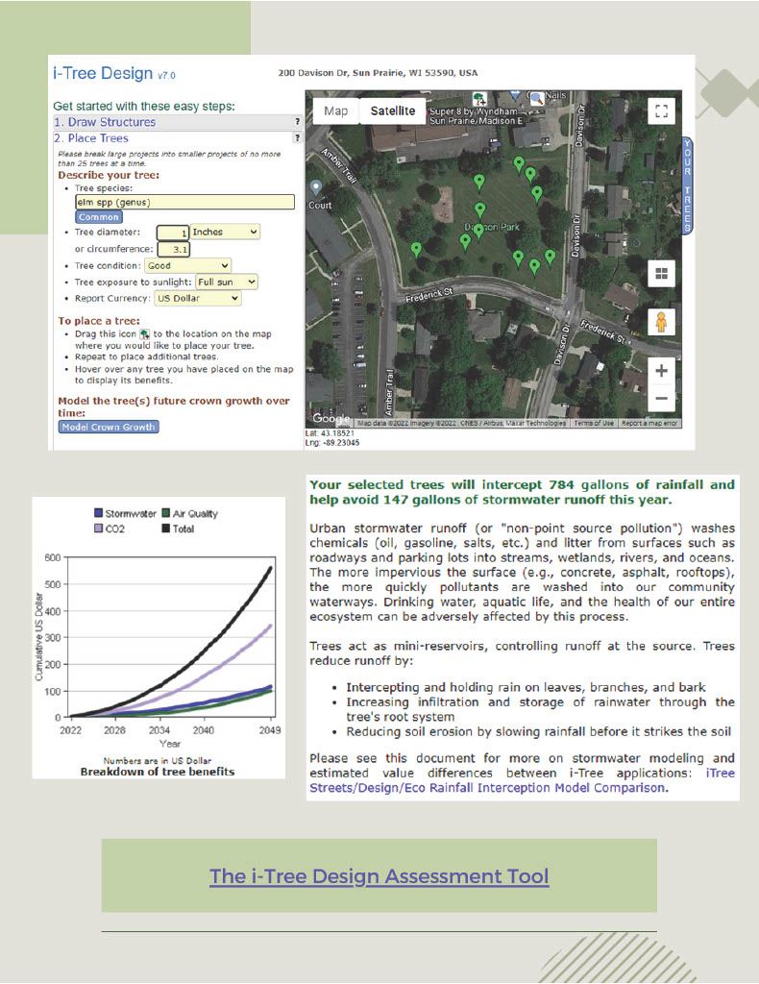Switch to the Map view tab
The height and width of the screenshot is (984, 759).
(335, 111)
